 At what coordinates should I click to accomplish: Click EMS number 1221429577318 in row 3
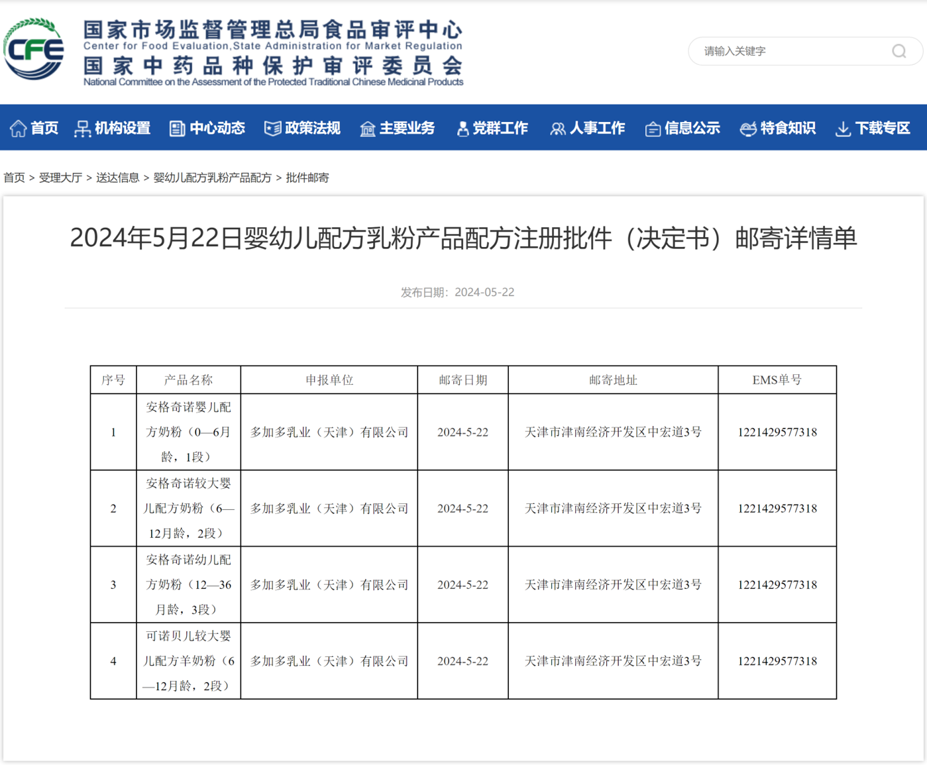[x=777, y=584]
